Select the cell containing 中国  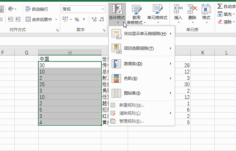[x=70, y=58]
